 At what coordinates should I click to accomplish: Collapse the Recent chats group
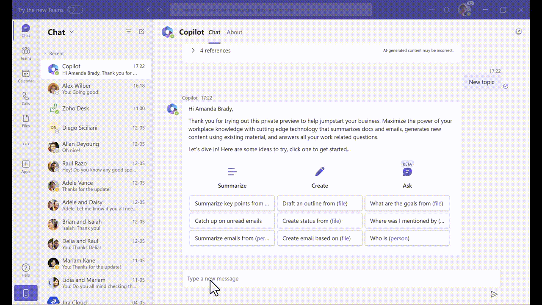point(45,54)
